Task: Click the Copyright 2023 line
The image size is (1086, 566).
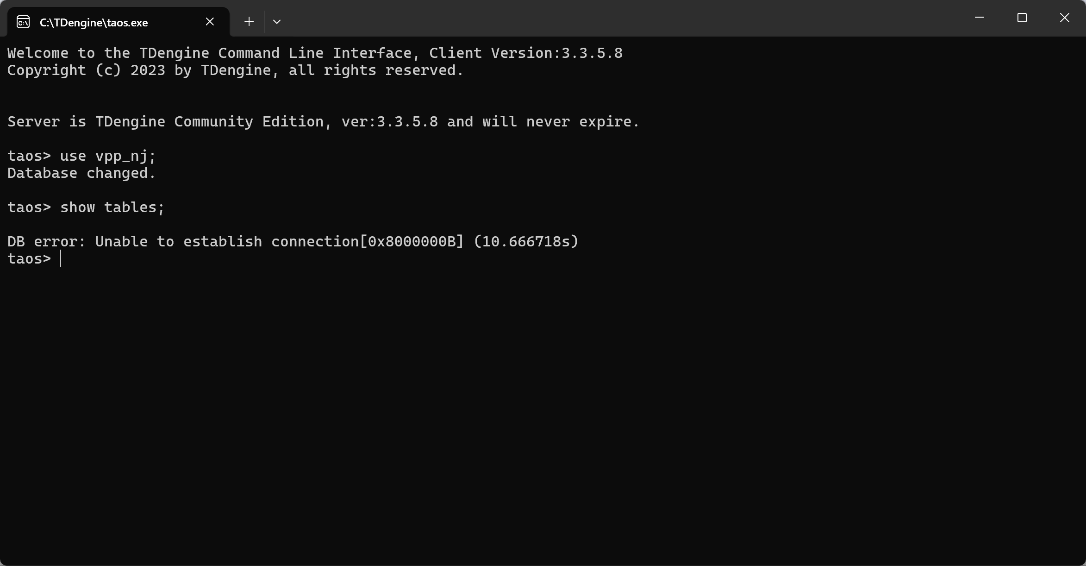Action: pyautogui.click(x=235, y=70)
